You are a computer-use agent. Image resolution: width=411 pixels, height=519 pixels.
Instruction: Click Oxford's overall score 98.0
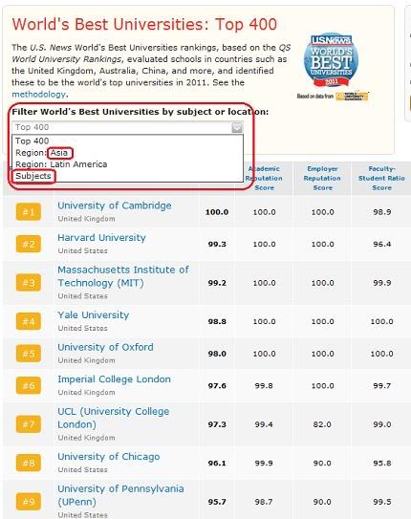[217, 354]
